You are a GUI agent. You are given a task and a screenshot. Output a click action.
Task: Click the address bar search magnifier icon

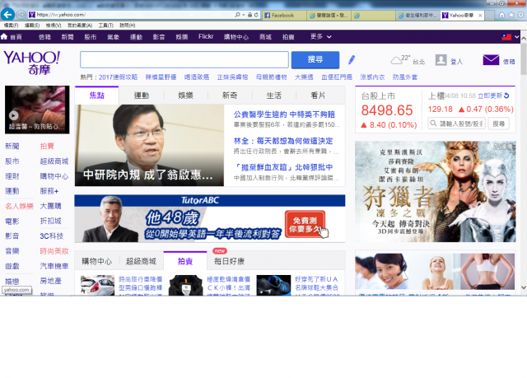[x=237, y=15]
